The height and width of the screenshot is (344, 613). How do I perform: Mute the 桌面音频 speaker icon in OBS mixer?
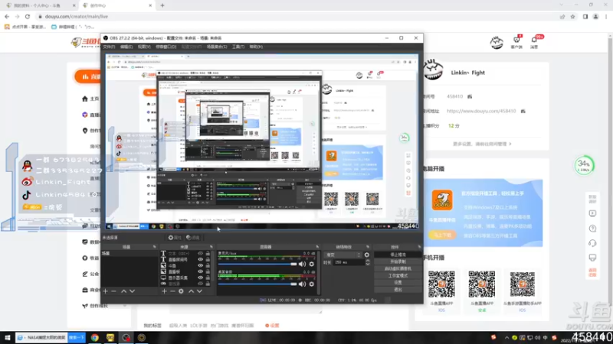(302, 284)
